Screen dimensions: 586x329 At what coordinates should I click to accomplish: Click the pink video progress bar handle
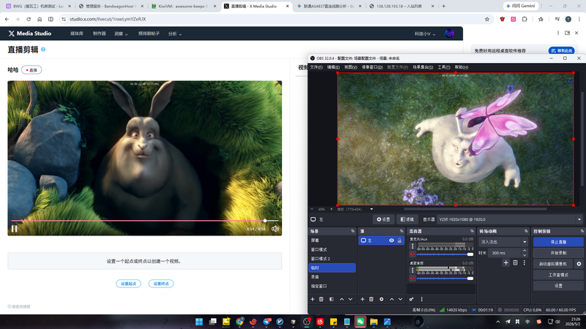(x=265, y=221)
